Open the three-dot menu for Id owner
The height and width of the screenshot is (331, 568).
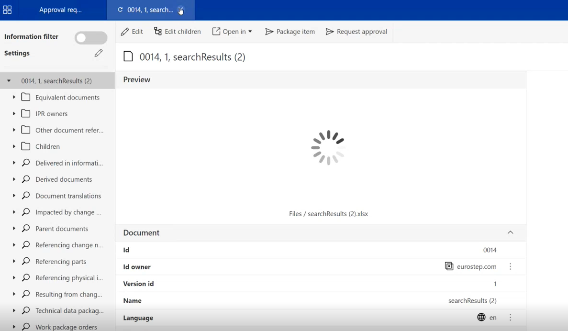(x=511, y=267)
